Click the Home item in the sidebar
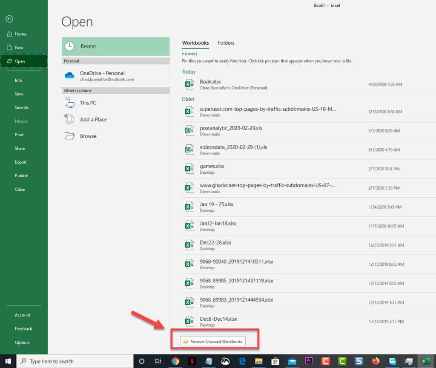This screenshot has width=436, height=368. (x=20, y=34)
